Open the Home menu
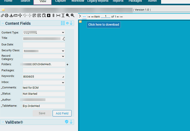The height and width of the screenshot is (131, 190). pyautogui.click(x=8, y=1)
